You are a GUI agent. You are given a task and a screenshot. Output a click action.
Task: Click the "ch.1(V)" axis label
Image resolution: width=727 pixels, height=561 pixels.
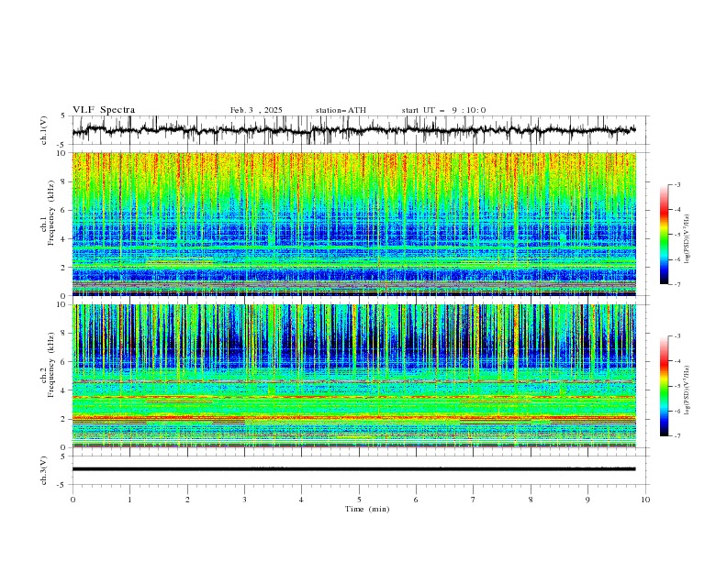[x=44, y=130]
